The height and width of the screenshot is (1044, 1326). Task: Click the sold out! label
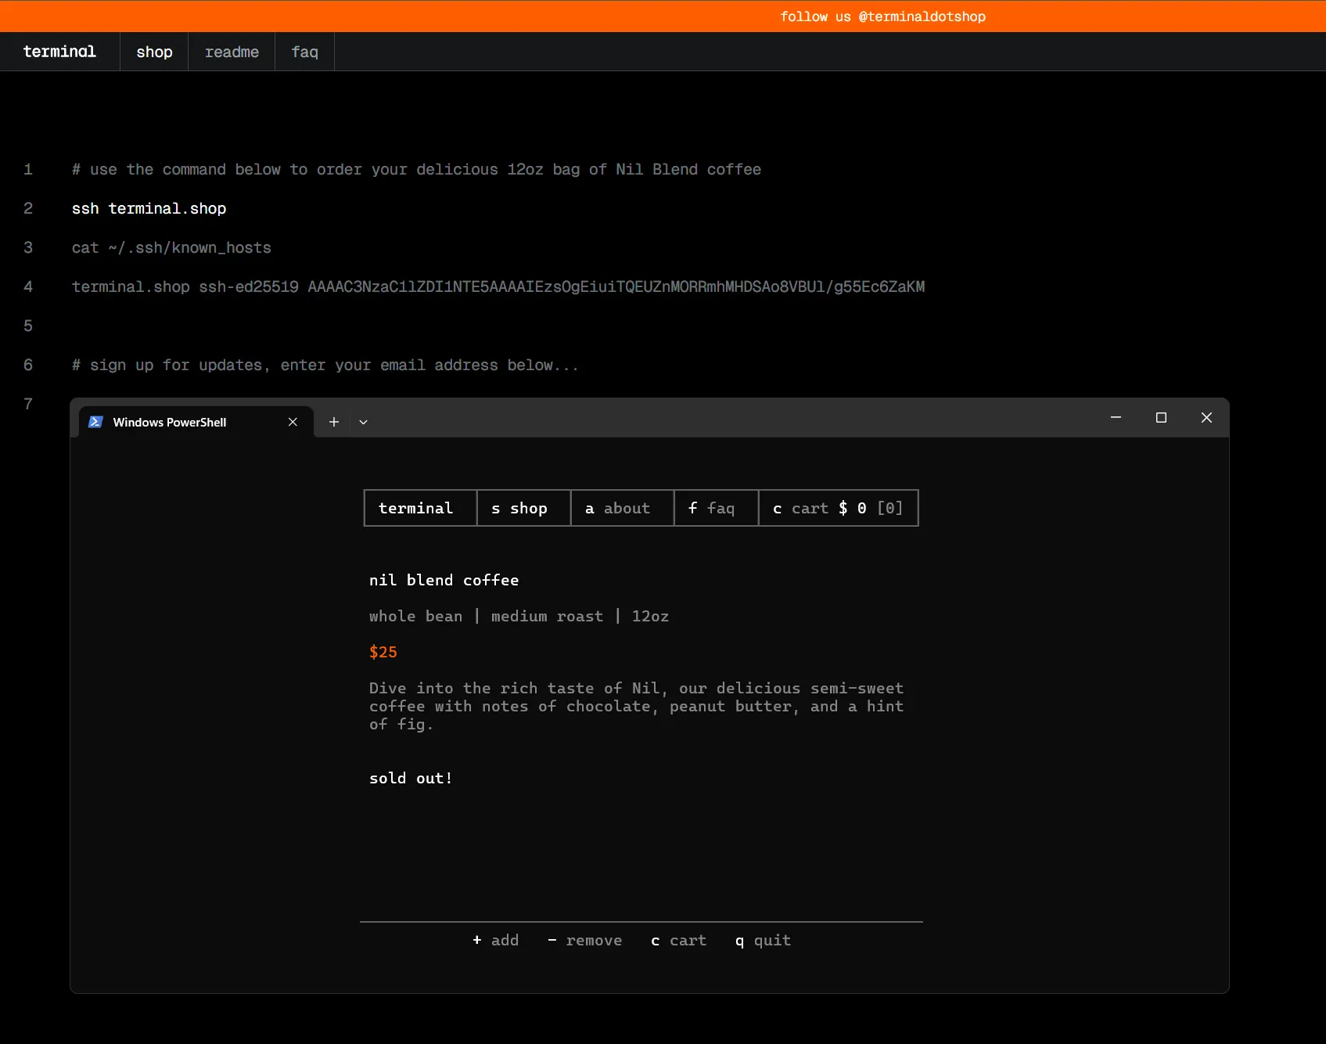point(411,779)
